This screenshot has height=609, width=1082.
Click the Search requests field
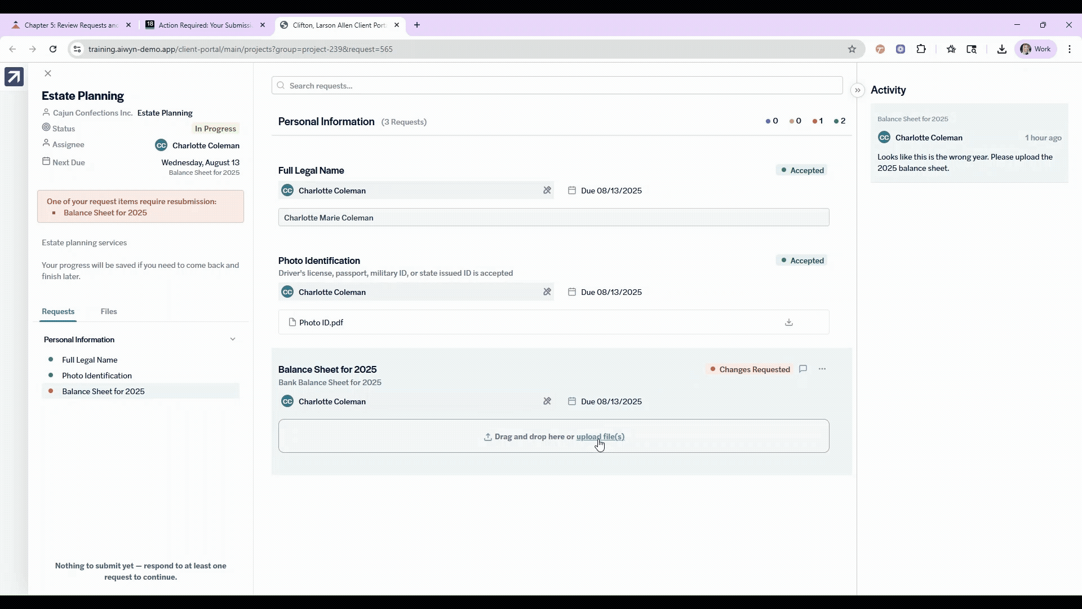557,86
